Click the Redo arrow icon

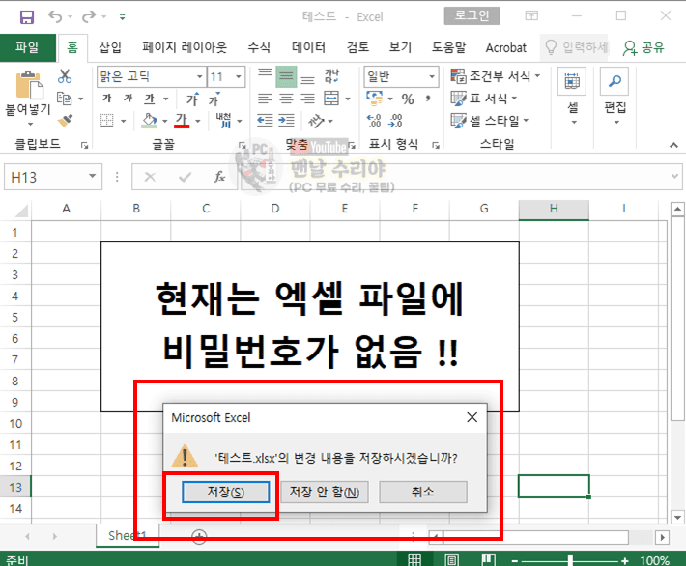click(x=89, y=17)
